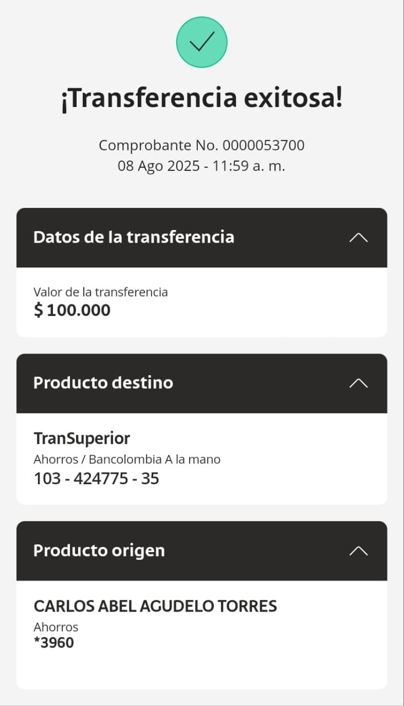Click blank area below *3960 in origin card
404x706 pixels.
click(202, 670)
